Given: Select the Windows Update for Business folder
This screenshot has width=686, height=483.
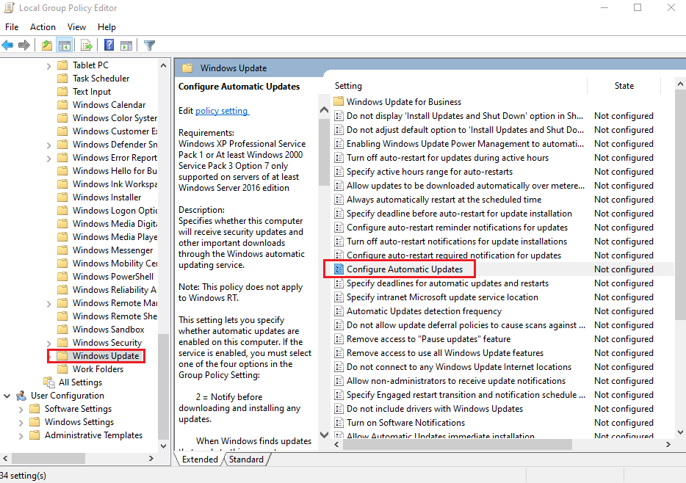Looking at the screenshot, I should 403,102.
